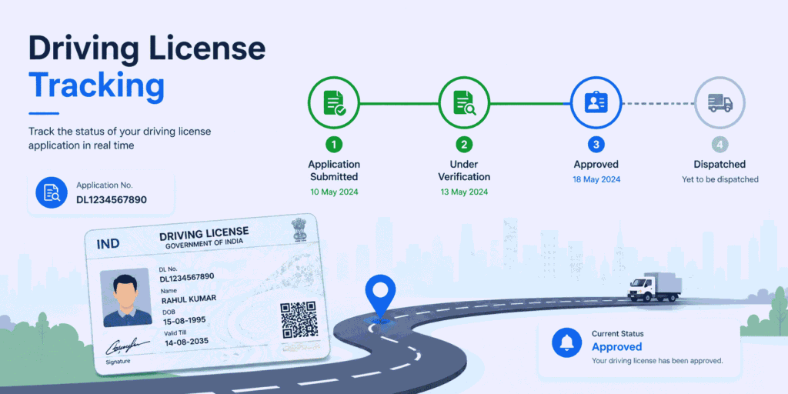The width and height of the screenshot is (788, 394).
Task: Click the Under Verification document-search icon
Action: coord(464,104)
